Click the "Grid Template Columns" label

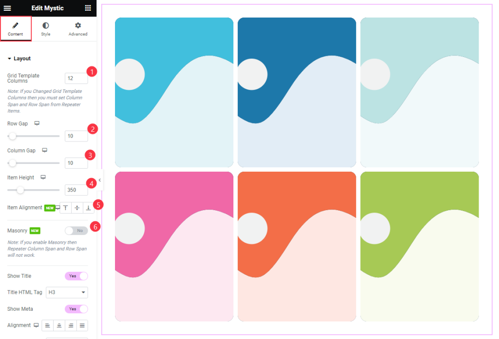[x=23, y=78]
